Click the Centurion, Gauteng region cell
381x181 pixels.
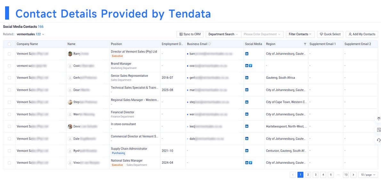click(286, 151)
